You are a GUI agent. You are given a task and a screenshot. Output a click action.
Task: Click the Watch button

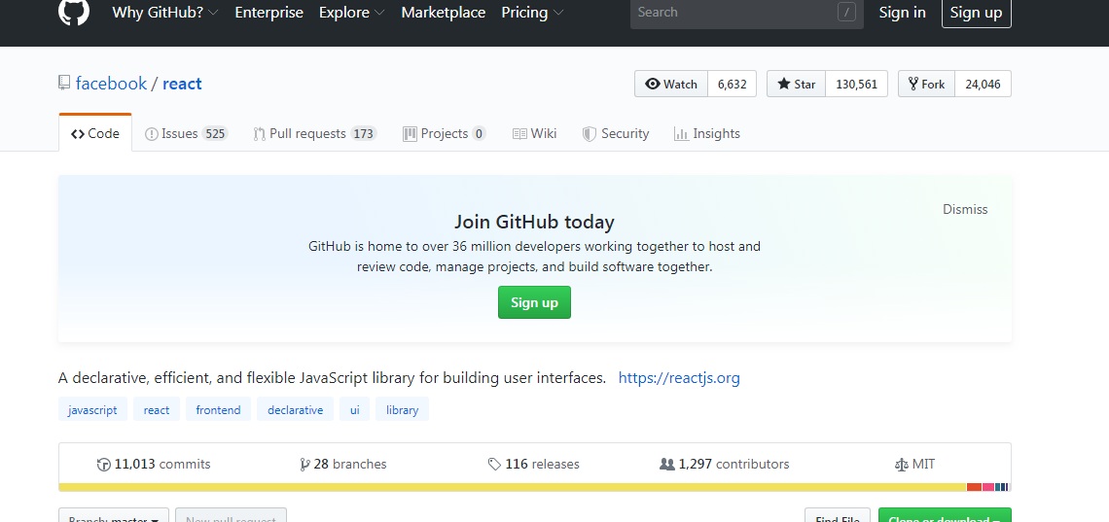(671, 84)
